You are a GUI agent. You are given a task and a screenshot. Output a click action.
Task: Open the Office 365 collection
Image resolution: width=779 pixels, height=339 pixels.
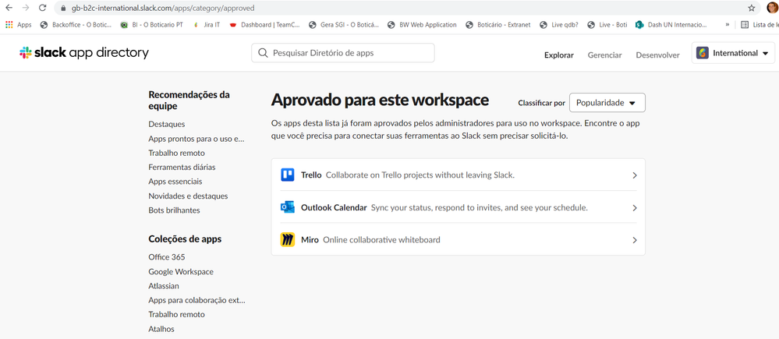[x=167, y=257]
